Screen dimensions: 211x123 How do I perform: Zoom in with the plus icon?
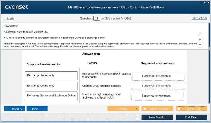[200, 40]
